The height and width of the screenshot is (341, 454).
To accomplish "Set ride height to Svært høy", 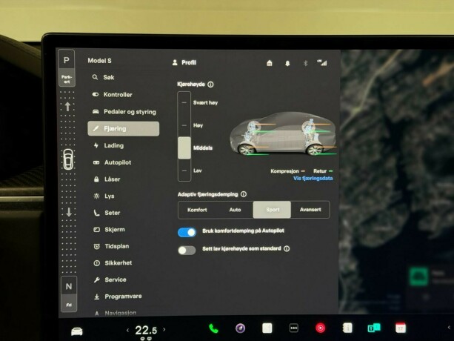I will 205,102.
